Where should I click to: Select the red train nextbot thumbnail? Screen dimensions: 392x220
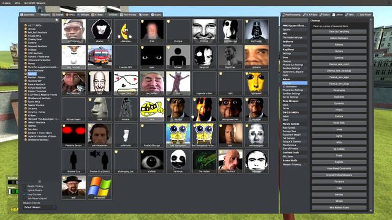click(100, 57)
